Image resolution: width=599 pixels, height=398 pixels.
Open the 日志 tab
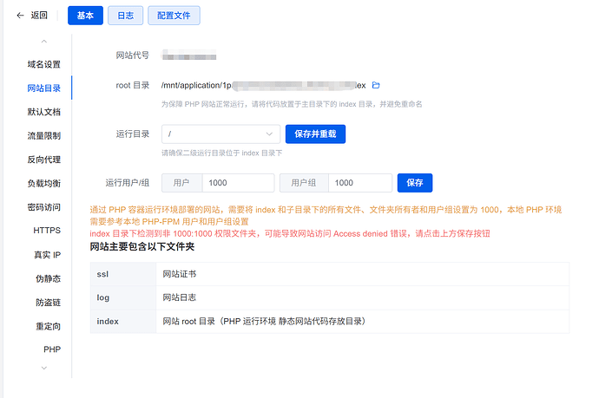click(125, 16)
